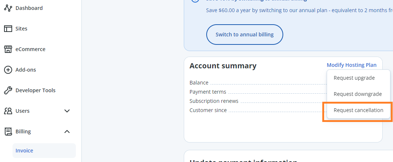Click the info icon in the annual plan banner

point(195,1)
